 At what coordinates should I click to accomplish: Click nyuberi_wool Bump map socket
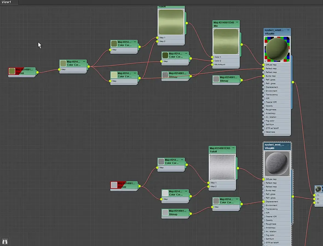coord(264,190)
